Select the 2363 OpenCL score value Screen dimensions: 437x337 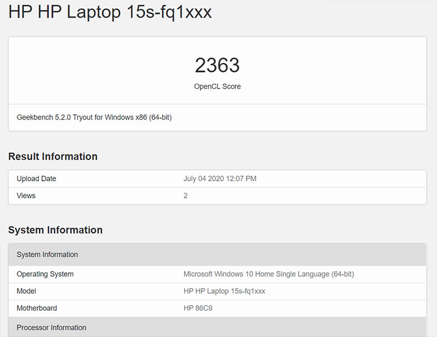218,65
